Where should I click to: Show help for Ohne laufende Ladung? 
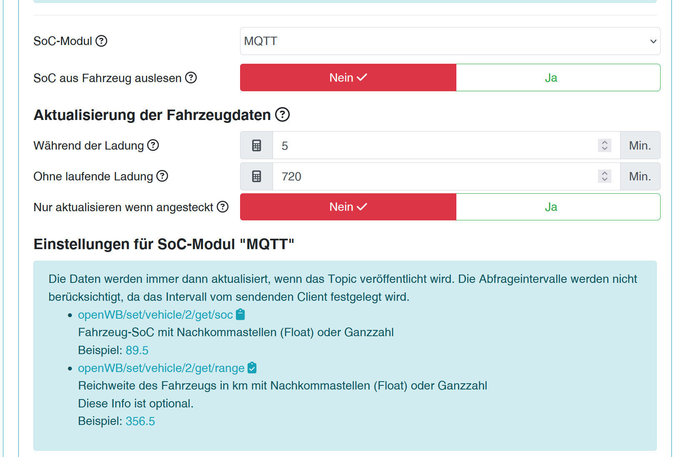(162, 176)
